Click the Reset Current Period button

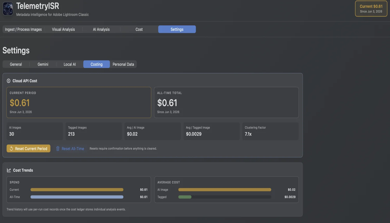coord(29,149)
